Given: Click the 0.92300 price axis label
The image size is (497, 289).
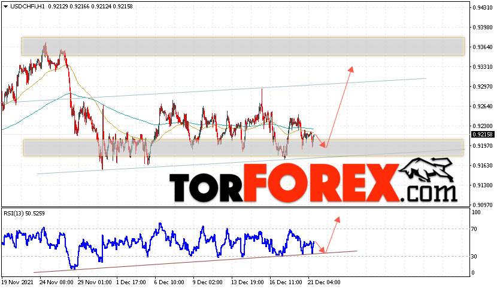Looking at the screenshot, I should pyautogui.click(x=483, y=126).
